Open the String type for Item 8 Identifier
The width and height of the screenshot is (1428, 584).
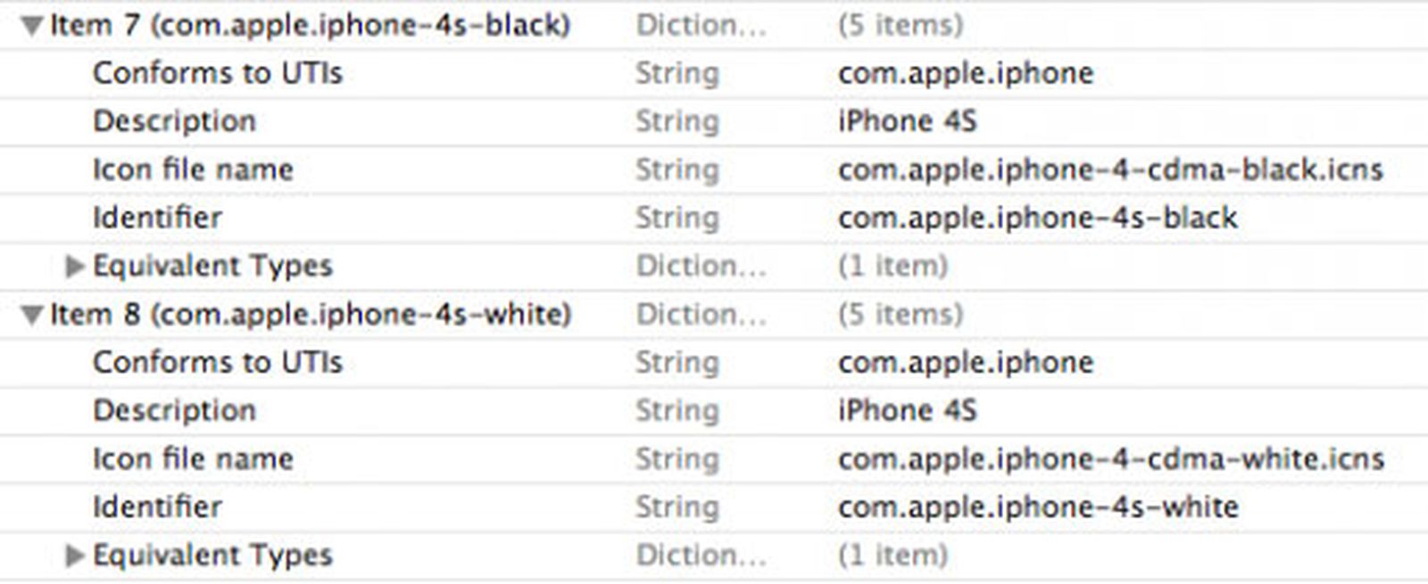(x=677, y=506)
